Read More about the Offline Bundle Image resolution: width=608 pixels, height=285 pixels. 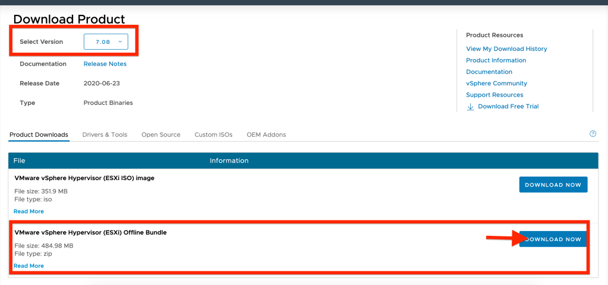28,266
